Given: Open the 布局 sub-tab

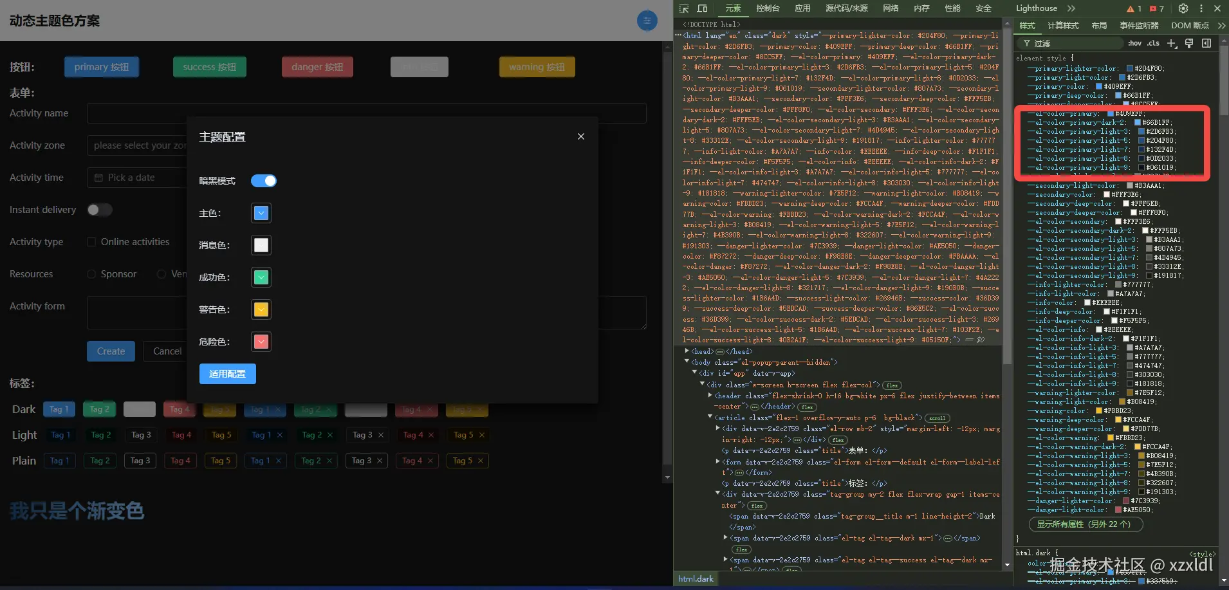Looking at the screenshot, I should (1099, 26).
